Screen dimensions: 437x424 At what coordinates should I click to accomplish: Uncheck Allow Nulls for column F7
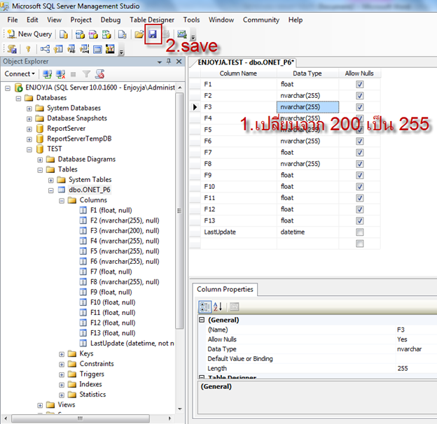(360, 153)
